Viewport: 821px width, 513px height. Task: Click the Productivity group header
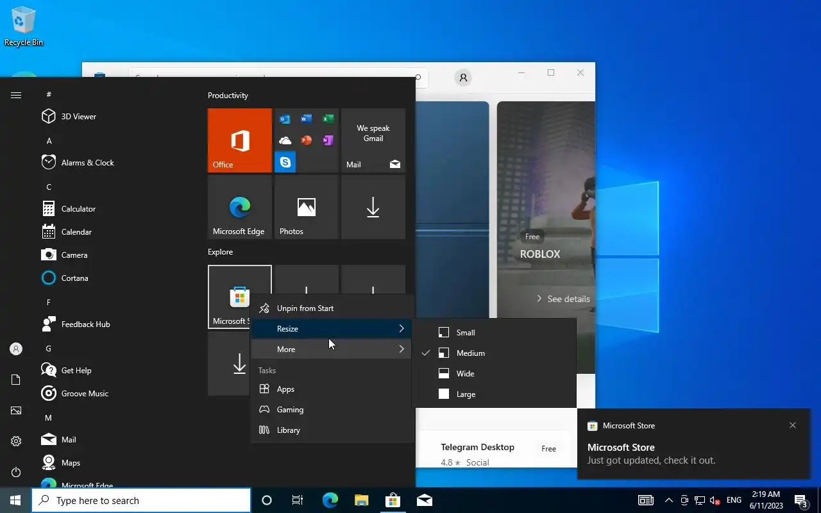click(228, 96)
